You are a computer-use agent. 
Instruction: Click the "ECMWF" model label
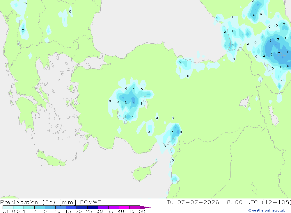click(x=91, y=202)
